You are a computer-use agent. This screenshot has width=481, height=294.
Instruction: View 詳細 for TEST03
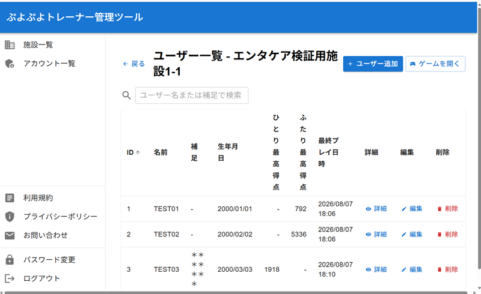point(376,269)
